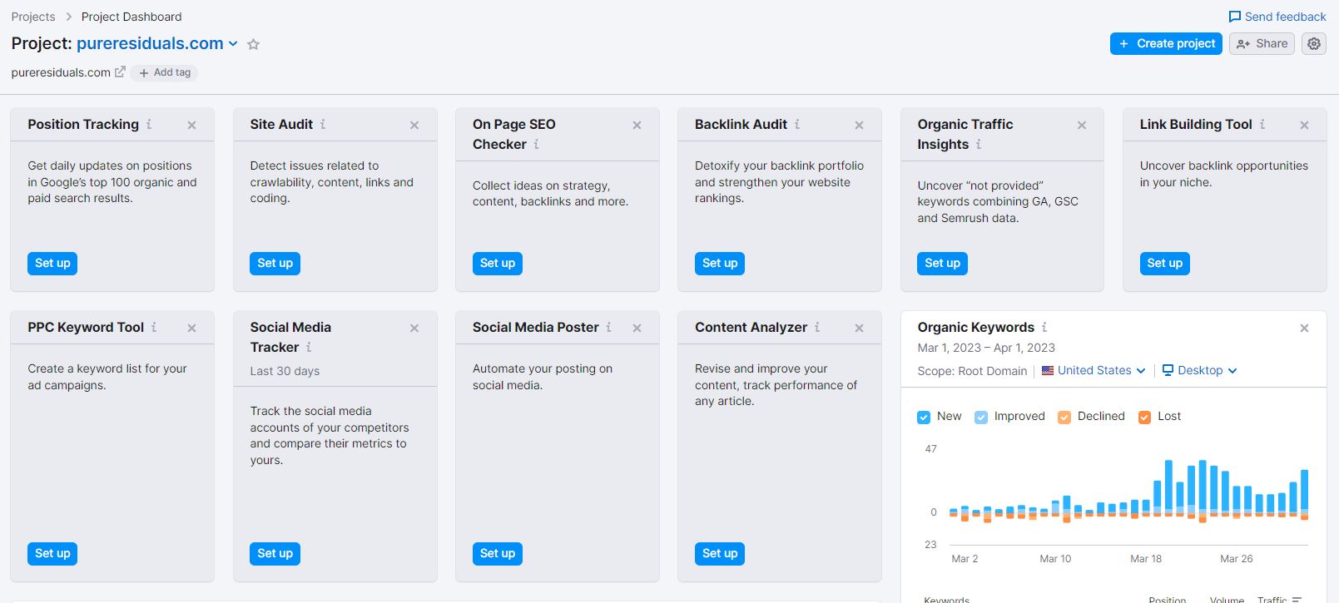This screenshot has width=1339, height=603.
Task: Select Project Dashboard breadcrumb
Action: click(131, 17)
